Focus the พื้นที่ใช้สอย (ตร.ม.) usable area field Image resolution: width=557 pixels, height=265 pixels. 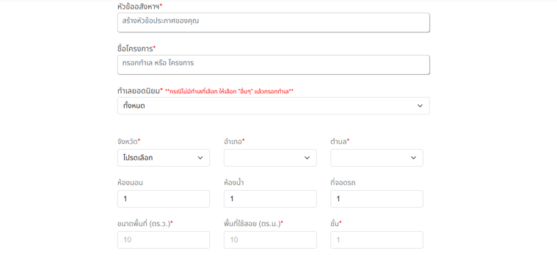click(x=270, y=240)
